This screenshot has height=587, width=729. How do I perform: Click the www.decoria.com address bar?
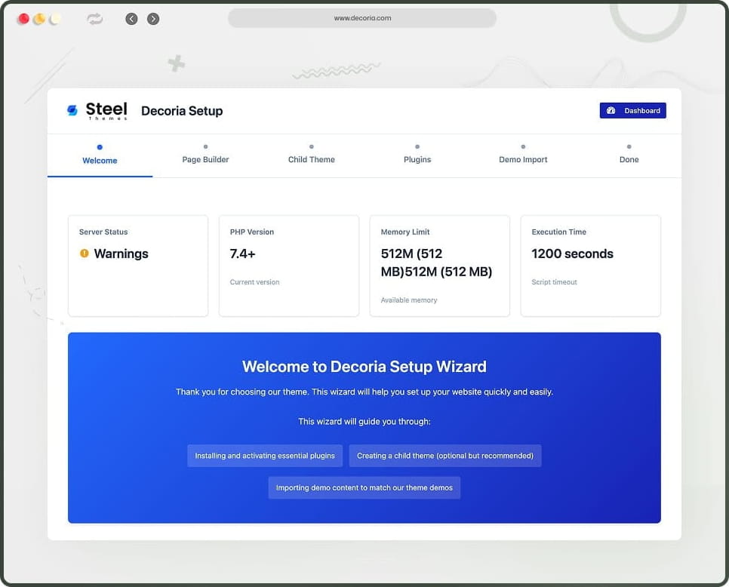coord(361,18)
